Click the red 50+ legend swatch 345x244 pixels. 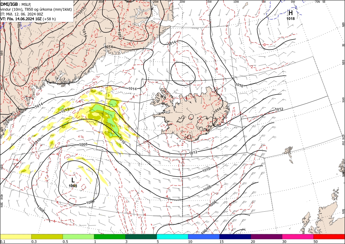[x=329, y=236]
